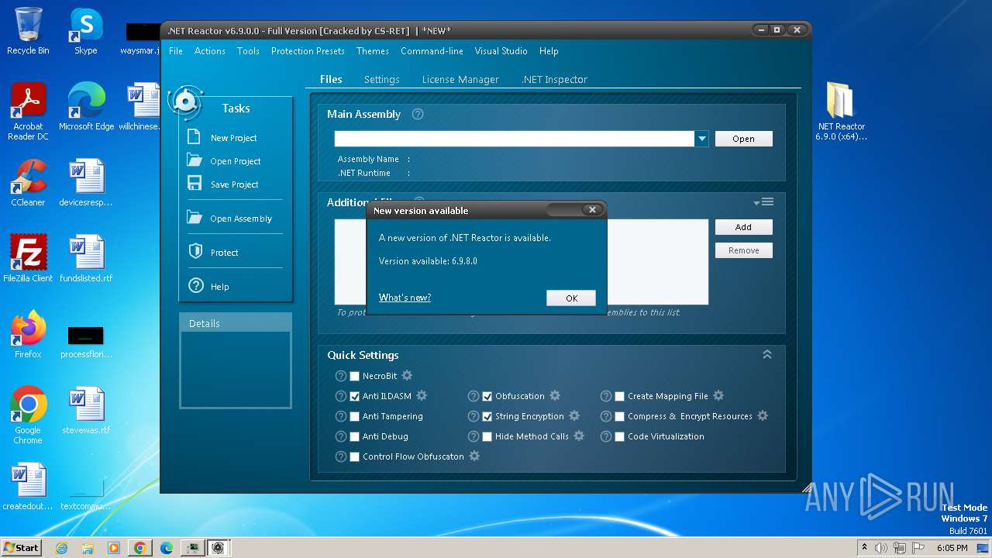Open Anti ILDASM settings gear

[x=422, y=395]
